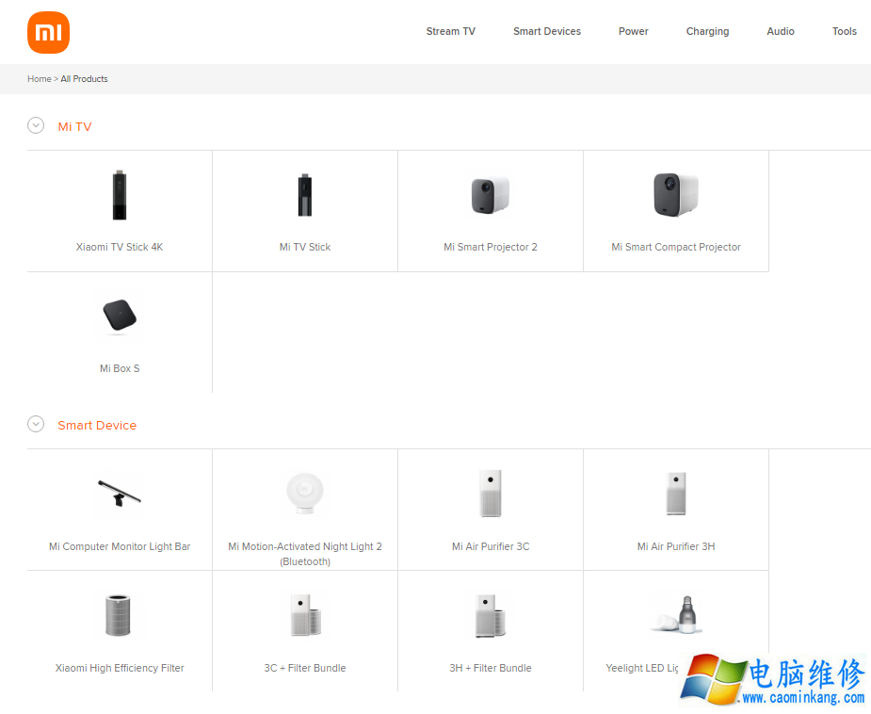Open the Stream TV menu
Image resolution: width=871 pixels, height=714 pixels.
450,32
